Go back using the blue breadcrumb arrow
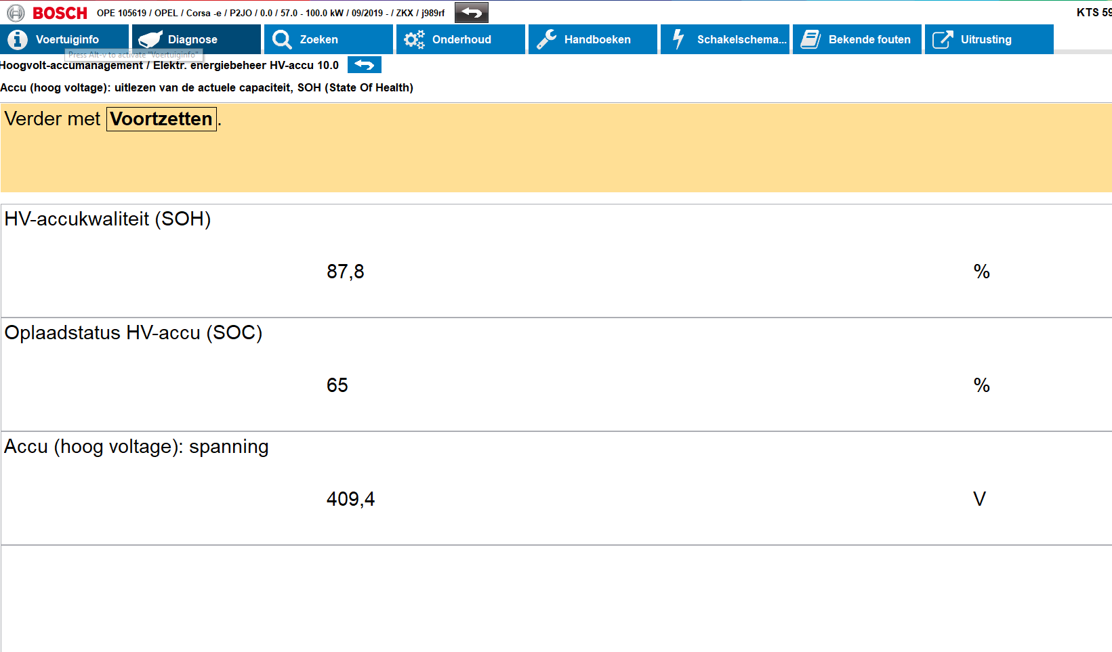The height and width of the screenshot is (652, 1112). tap(365, 65)
